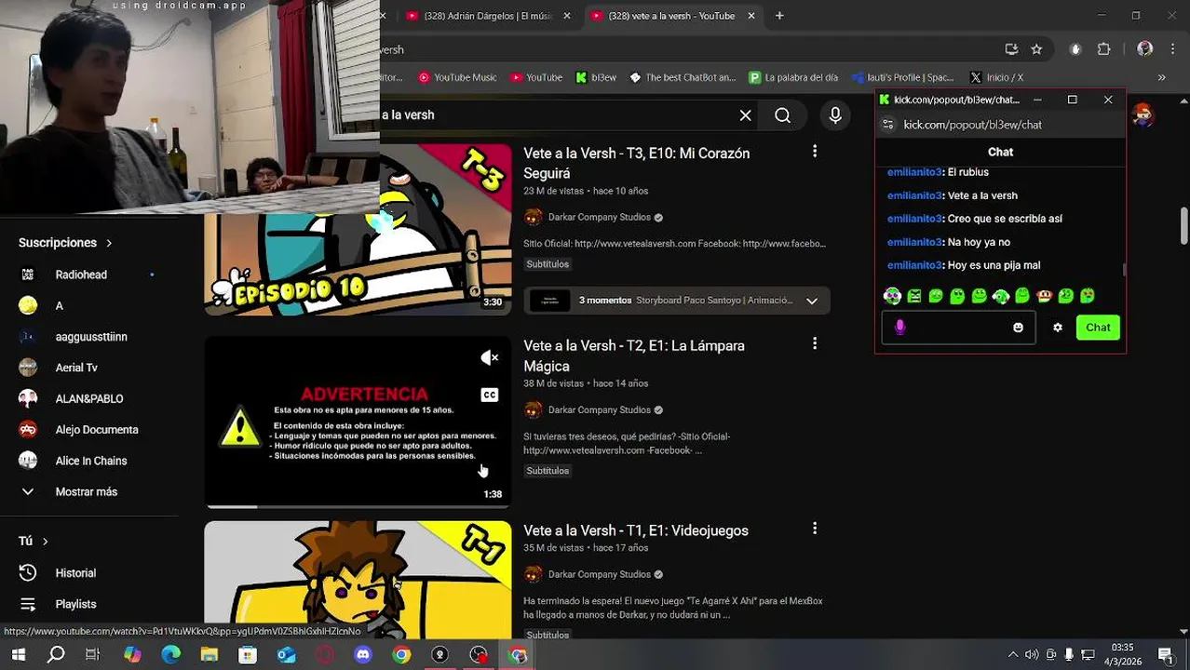Open Windows Start menu
The height and width of the screenshot is (670, 1190).
18,655
